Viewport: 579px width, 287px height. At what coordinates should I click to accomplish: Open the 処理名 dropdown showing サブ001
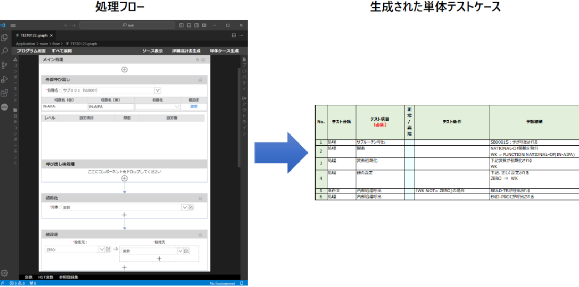click(x=157, y=90)
